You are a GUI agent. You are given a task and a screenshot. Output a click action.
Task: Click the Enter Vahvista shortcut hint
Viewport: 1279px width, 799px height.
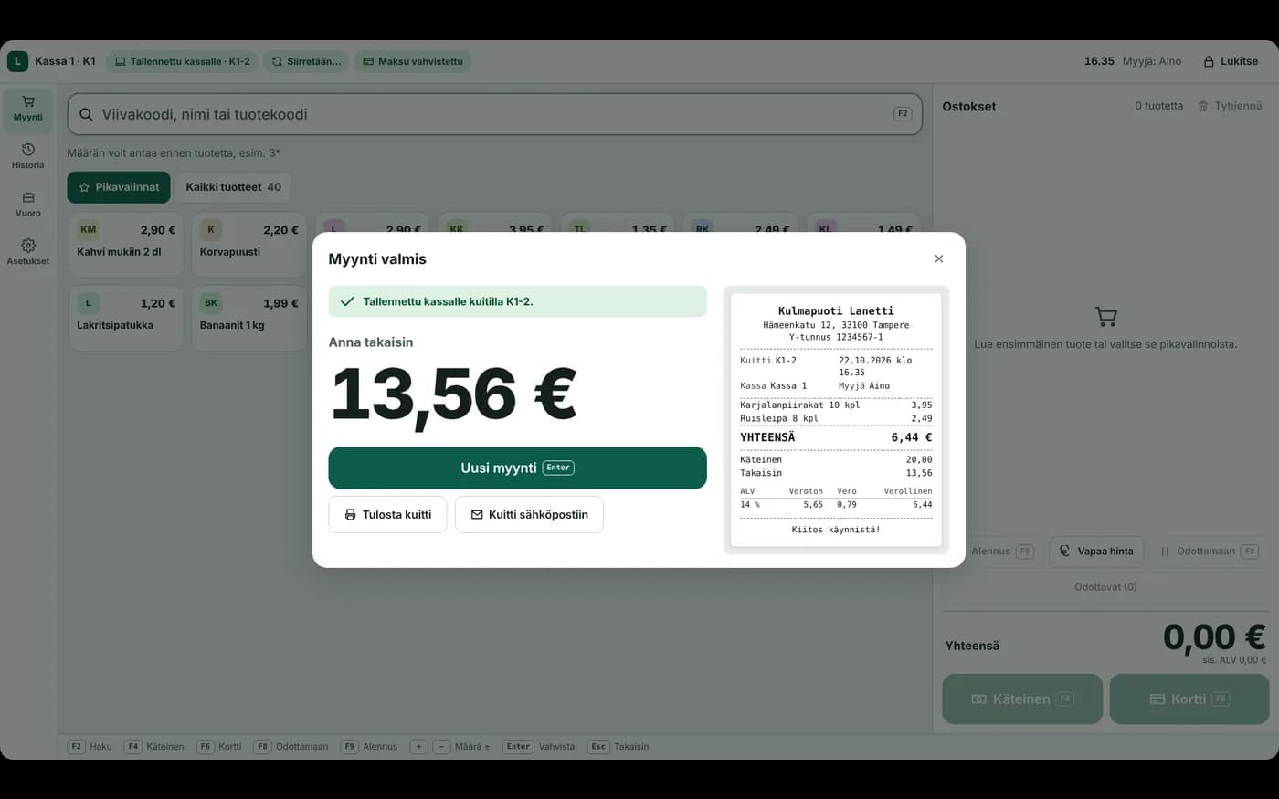(539, 747)
